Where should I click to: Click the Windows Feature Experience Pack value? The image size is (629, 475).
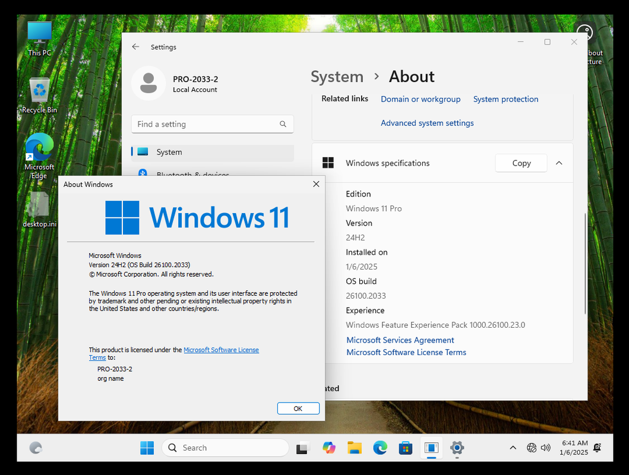point(435,325)
